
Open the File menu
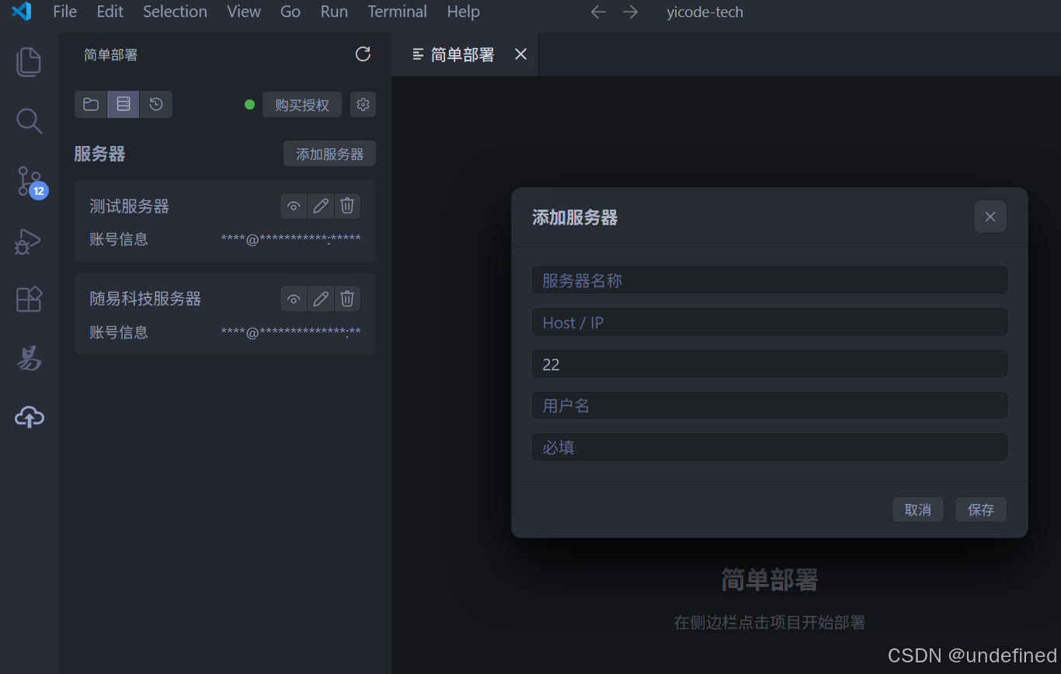click(x=64, y=12)
